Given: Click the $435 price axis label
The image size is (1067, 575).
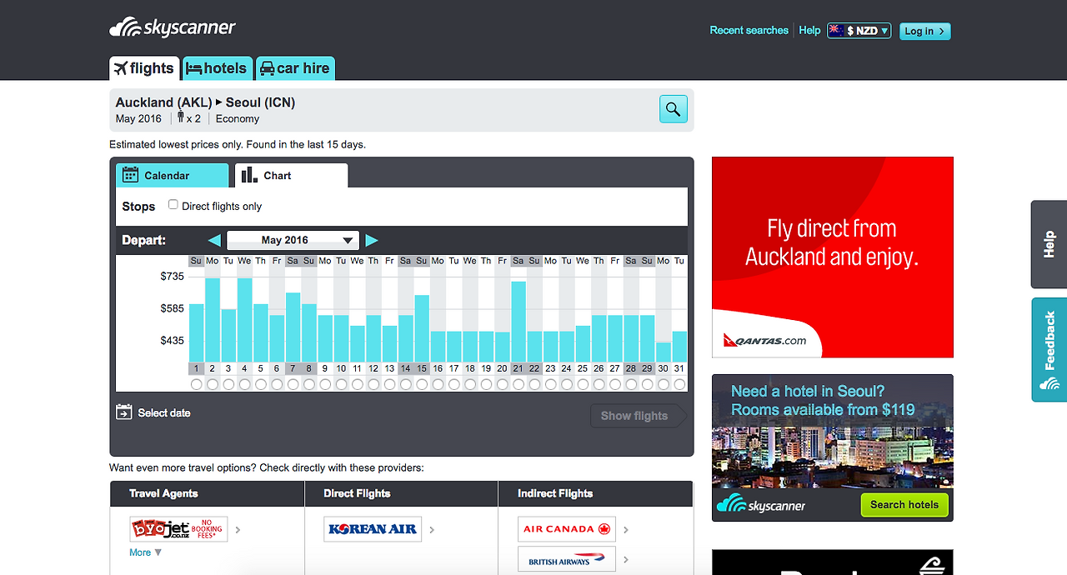Looking at the screenshot, I should (x=173, y=340).
